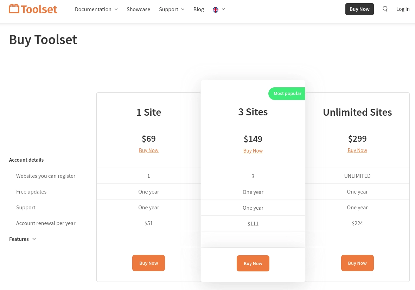Open the Documentation menu
The height and width of the screenshot is (290, 415).
(x=93, y=9)
